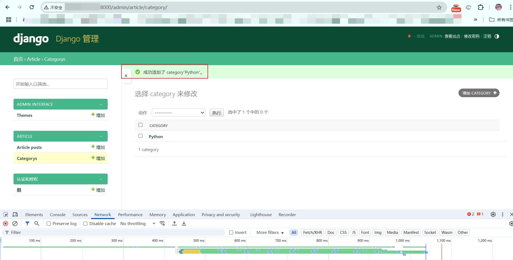Bookmark this page with the star icon
The width and height of the screenshot is (513, 260).
tap(439, 8)
